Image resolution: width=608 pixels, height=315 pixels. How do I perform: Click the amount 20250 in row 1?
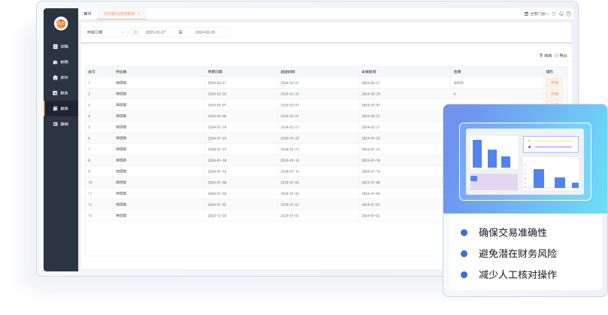[458, 83]
